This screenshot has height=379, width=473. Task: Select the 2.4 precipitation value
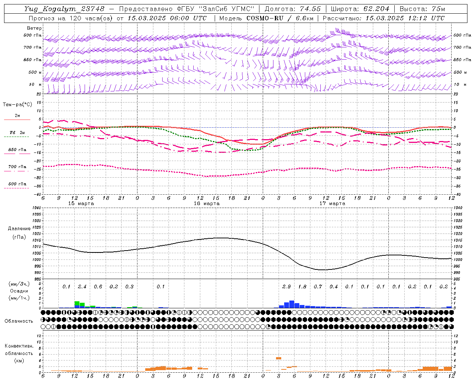tap(82, 286)
